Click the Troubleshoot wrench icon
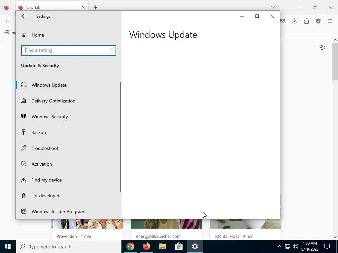Screen dimensions: 338x253 pyautogui.click(x=24, y=148)
